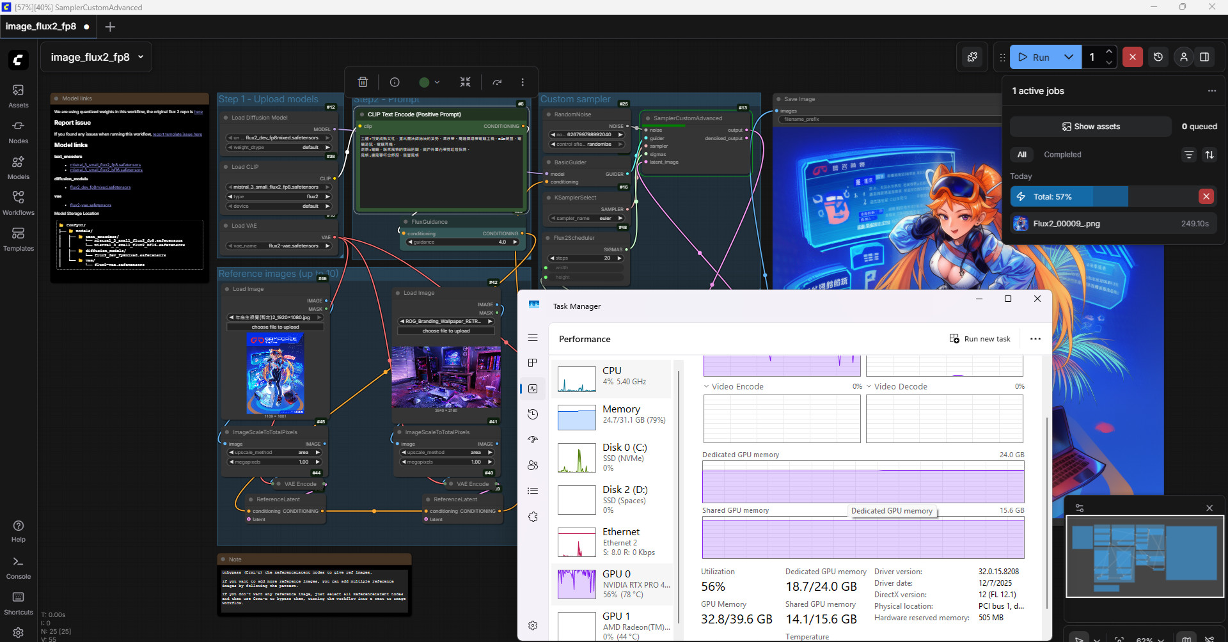Click Run new task in Task Manager
Image resolution: width=1228 pixels, height=642 pixels.
pyautogui.click(x=980, y=339)
